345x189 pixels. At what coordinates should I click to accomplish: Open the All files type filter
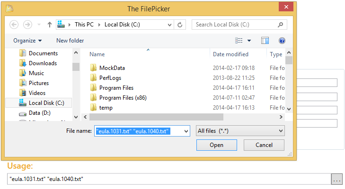pyautogui.click(x=240, y=130)
